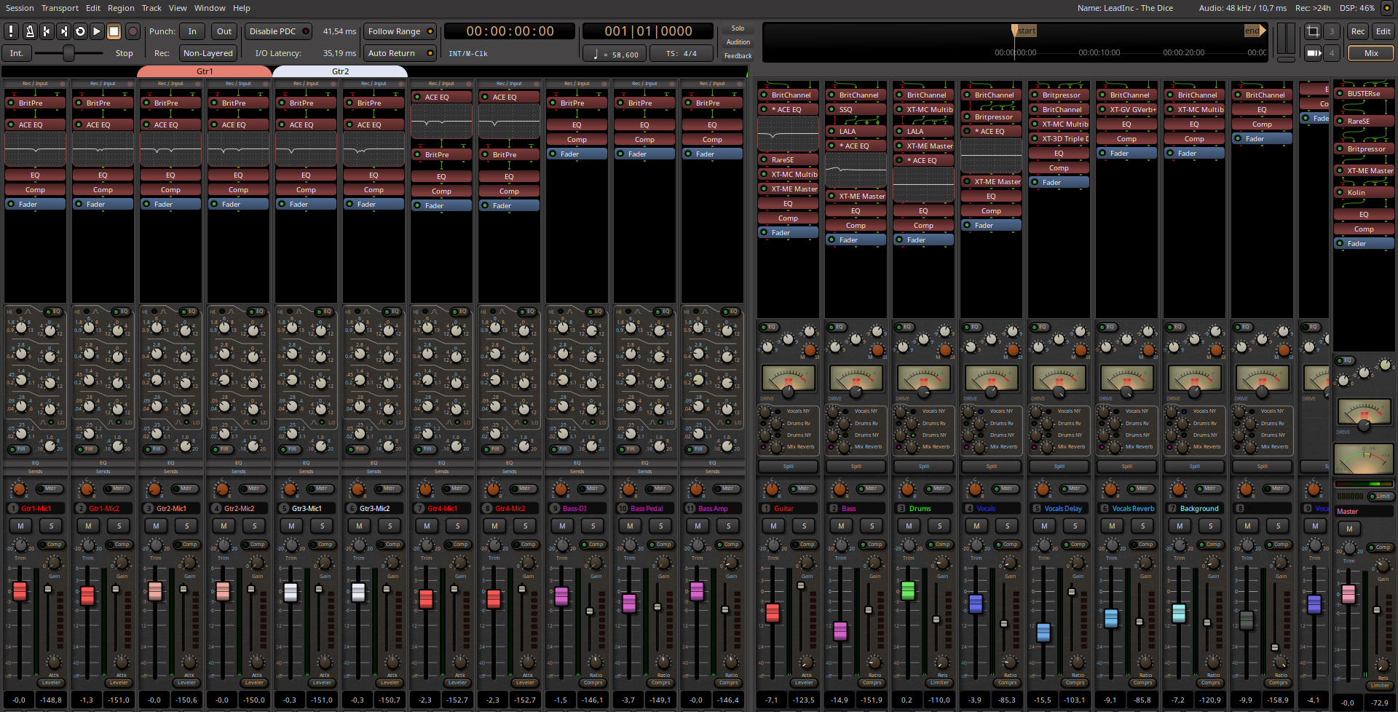Click the start marker in timeline
The image size is (1398, 712).
pos(1024,31)
